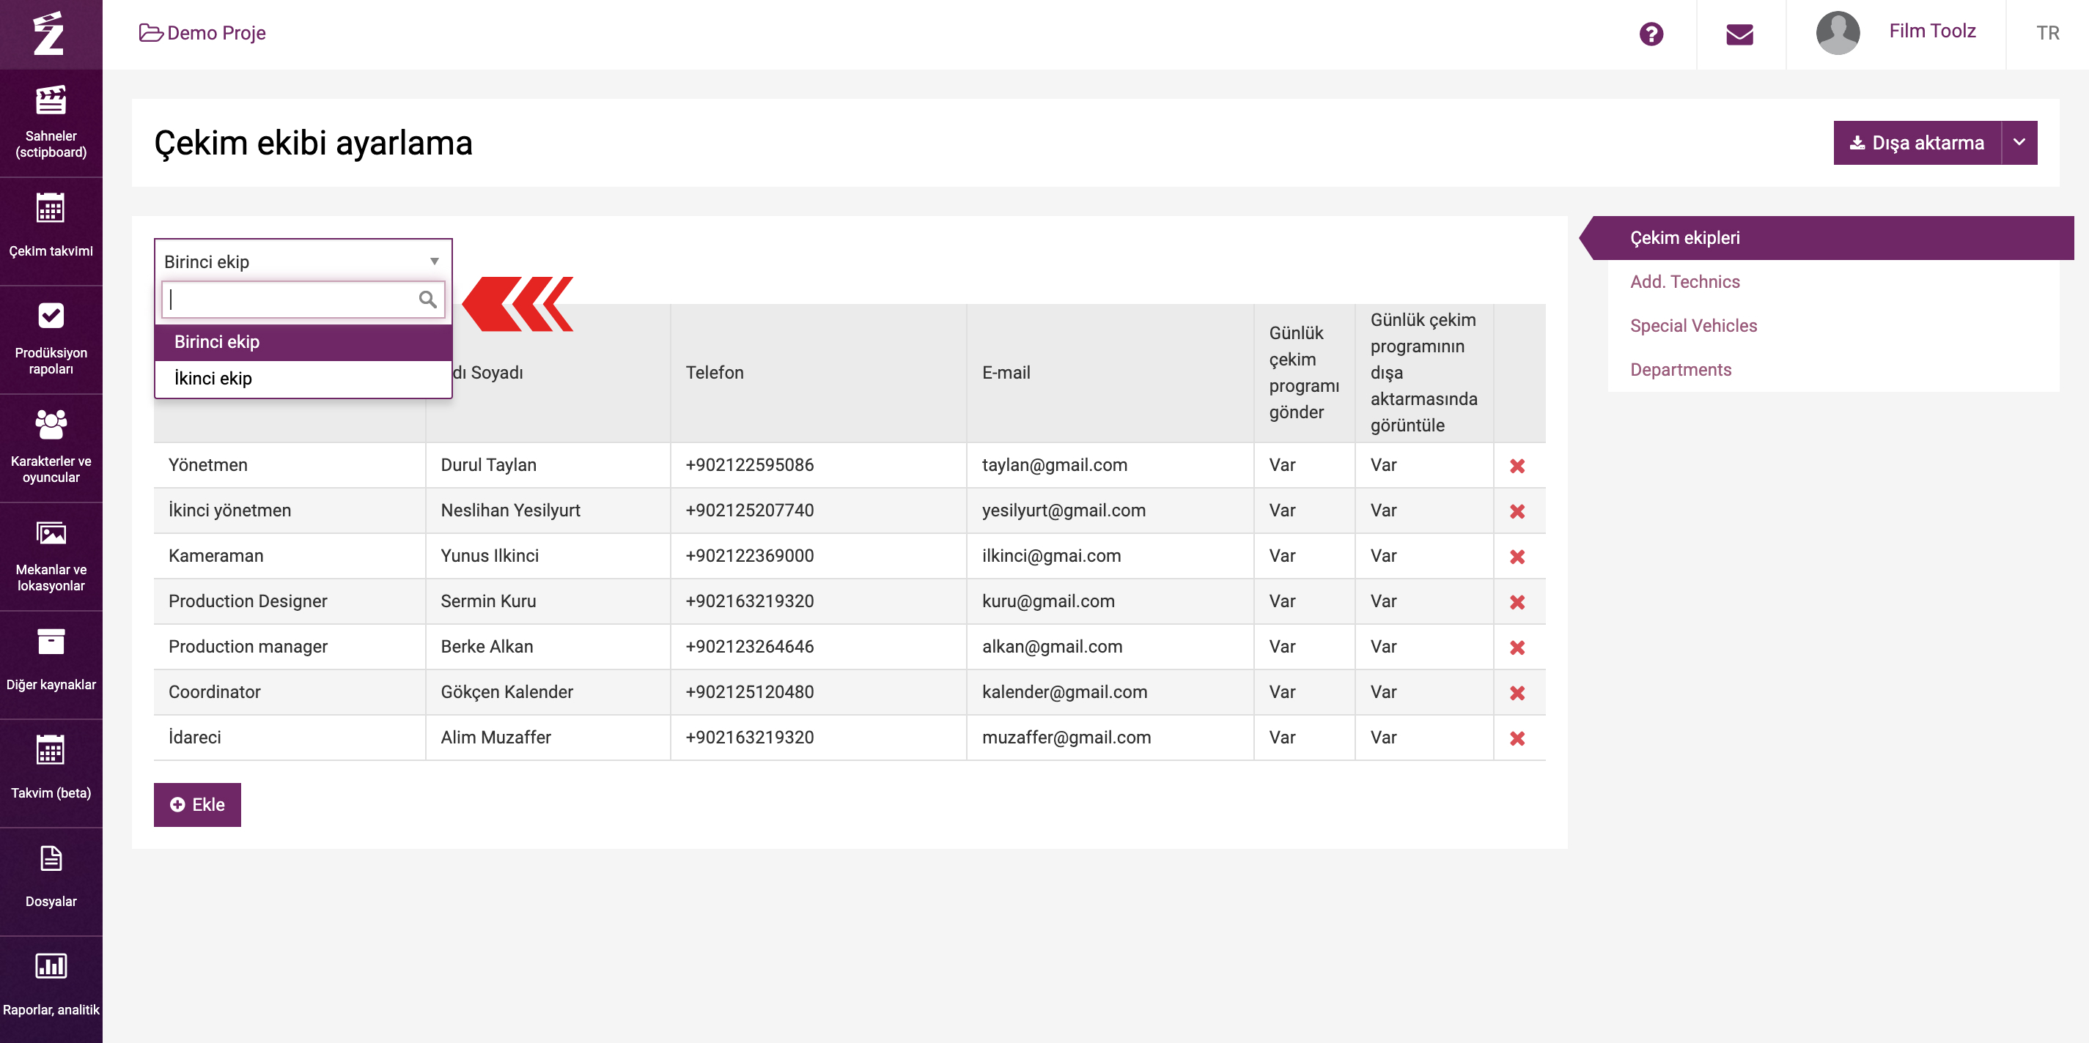
Task: Open Raporlar, analitik chart icon
Action: (51, 966)
